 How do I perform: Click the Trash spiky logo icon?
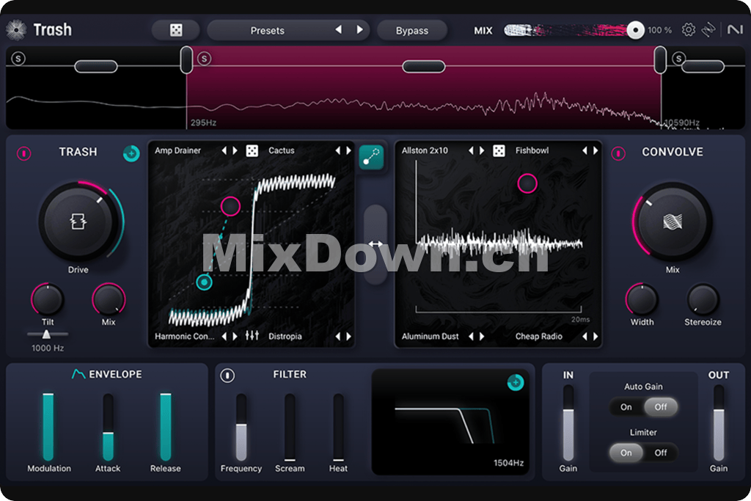pyautogui.click(x=16, y=29)
